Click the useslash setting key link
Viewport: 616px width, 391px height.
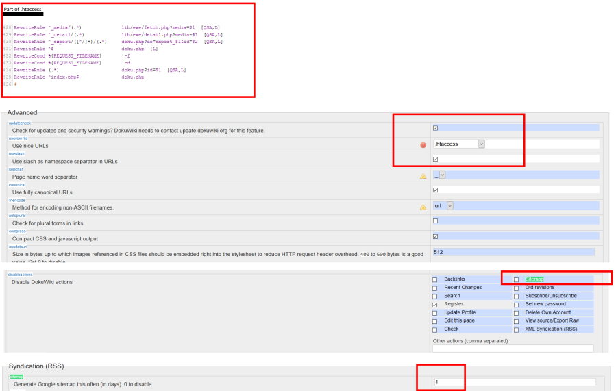[16, 154]
